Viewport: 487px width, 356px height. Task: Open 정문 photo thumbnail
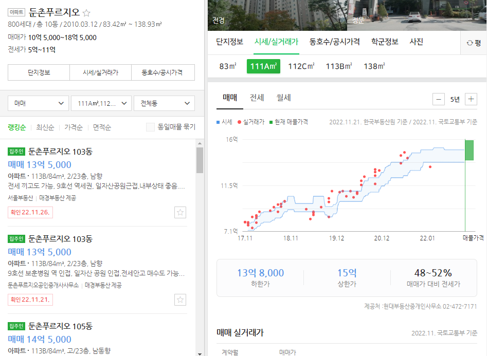[x=417, y=15]
